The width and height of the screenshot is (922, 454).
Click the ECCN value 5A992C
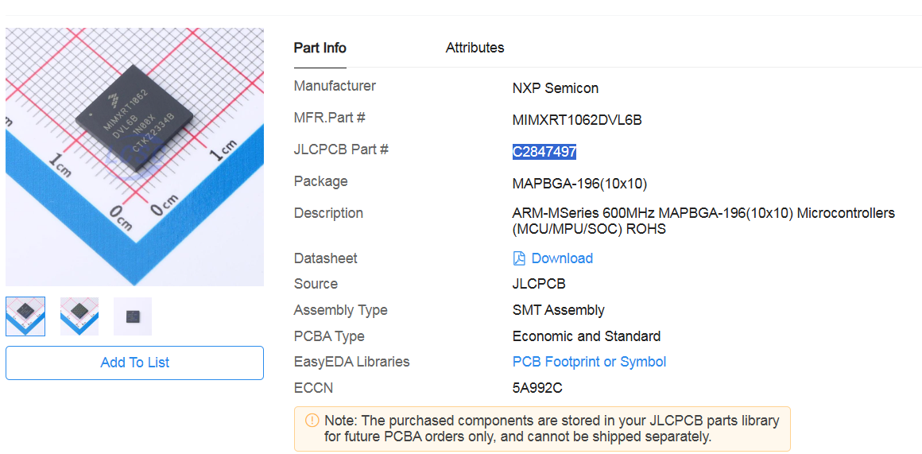[537, 388]
